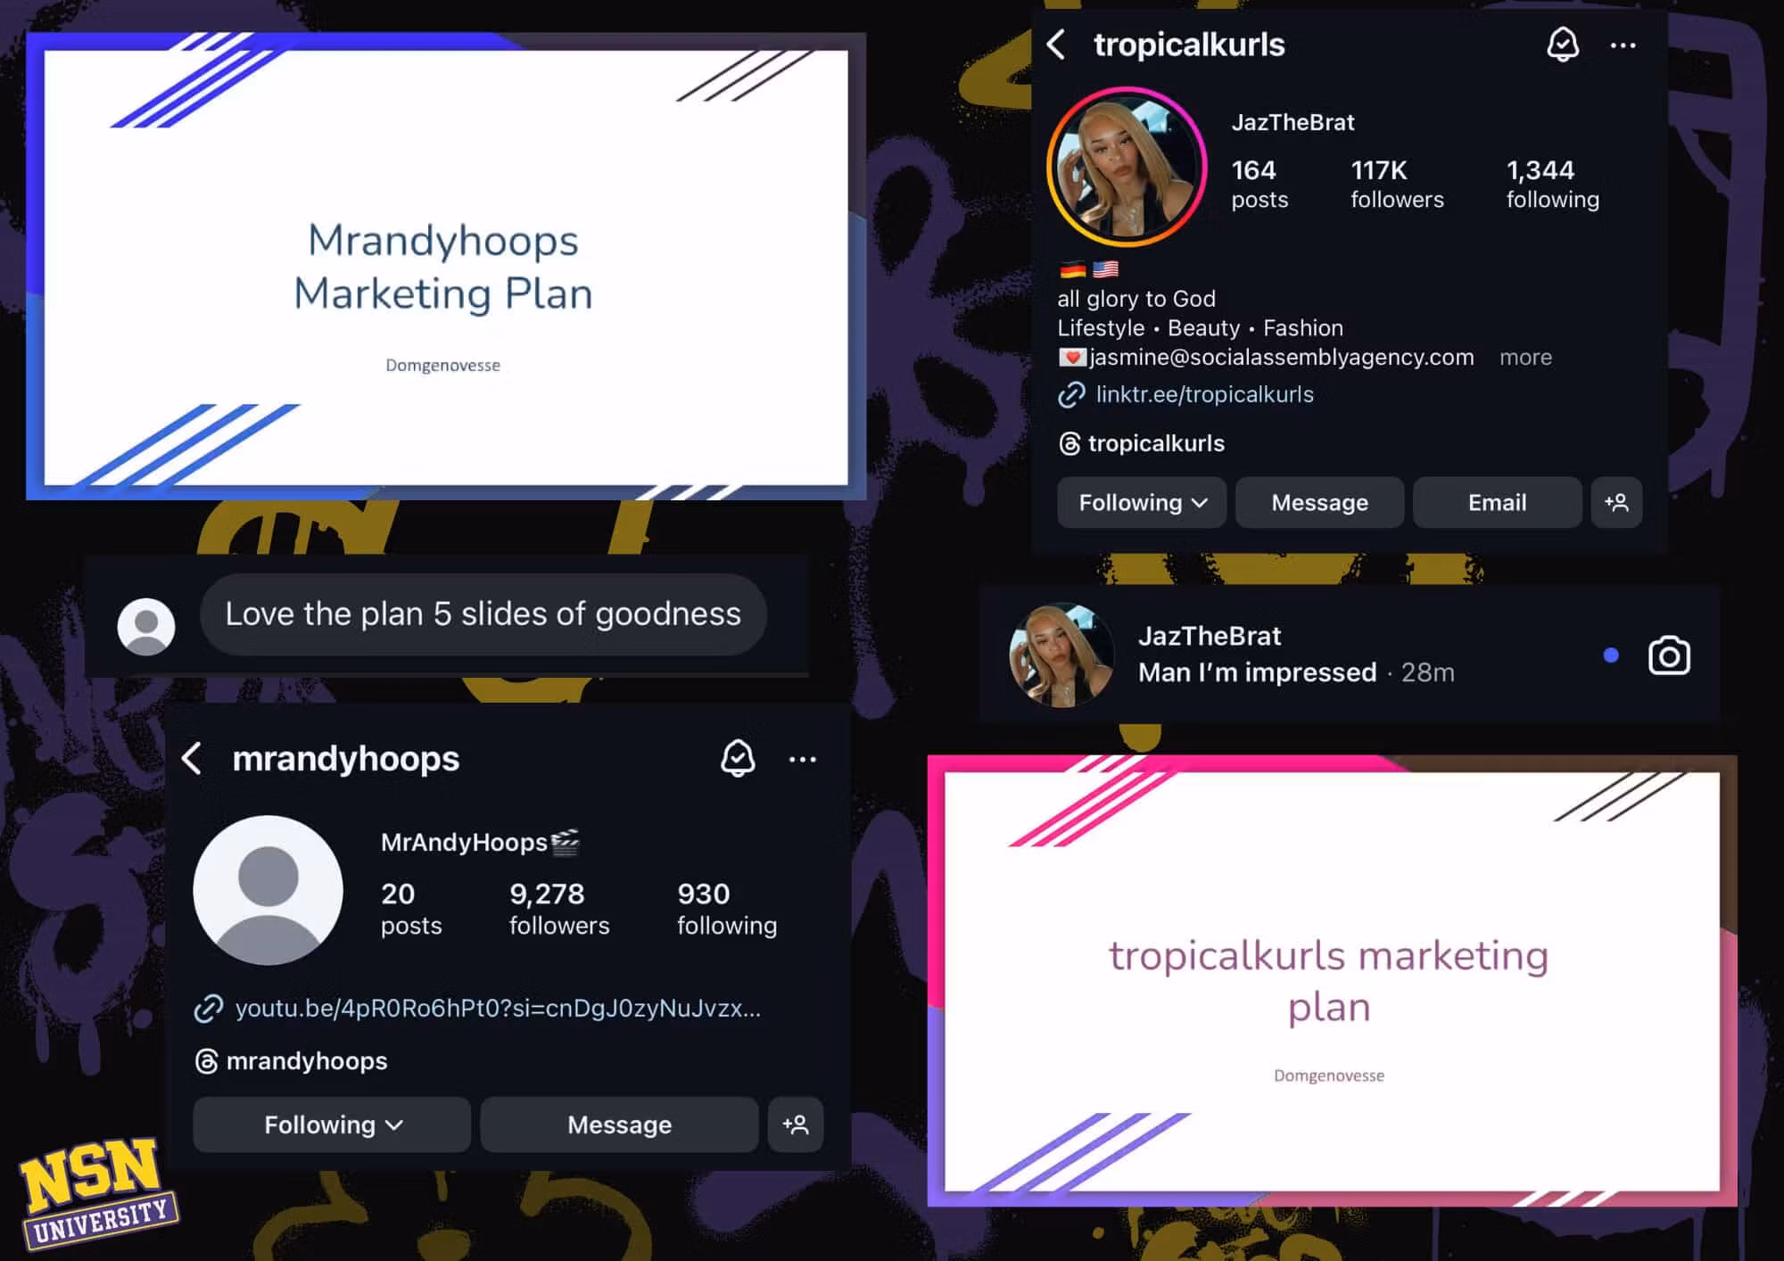Message the tropicalkurls account
The height and width of the screenshot is (1261, 1784).
point(1319,502)
